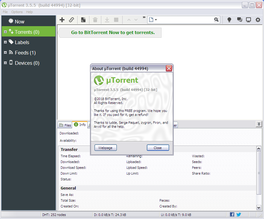Image resolution: width=264 pixels, height=219 pixels.
Task: Open the chat bubbles icon
Action: [x=239, y=20]
